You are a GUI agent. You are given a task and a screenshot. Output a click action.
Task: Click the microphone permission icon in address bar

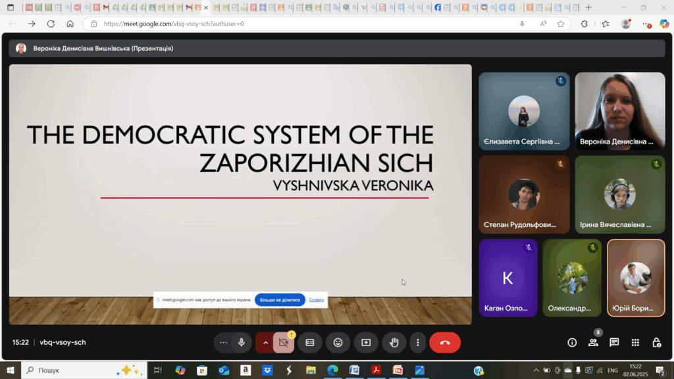click(x=522, y=24)
